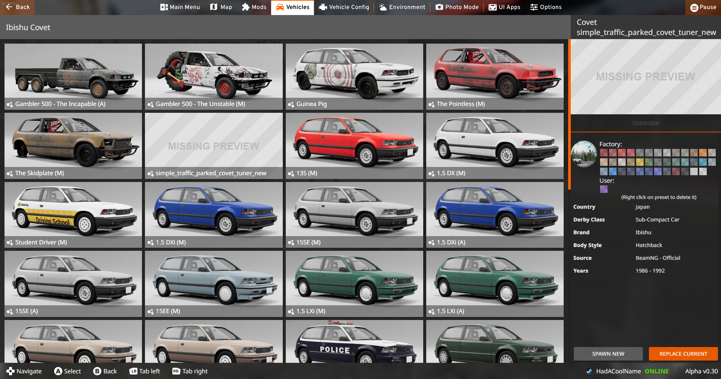Click the Brand value Ibishu
Viewport: 721px width, 379px height.
(643, 232)
